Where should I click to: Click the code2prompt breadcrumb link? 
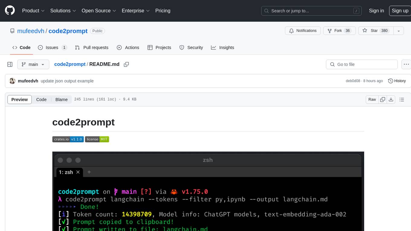coord(70,64)
